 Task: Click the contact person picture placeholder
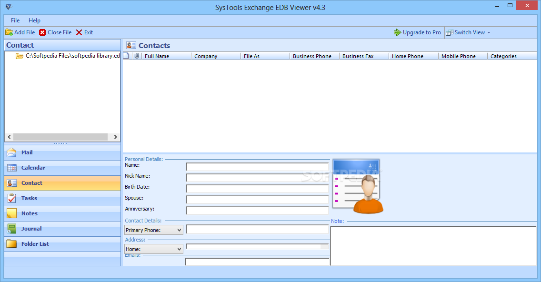(x=358, y=186)
